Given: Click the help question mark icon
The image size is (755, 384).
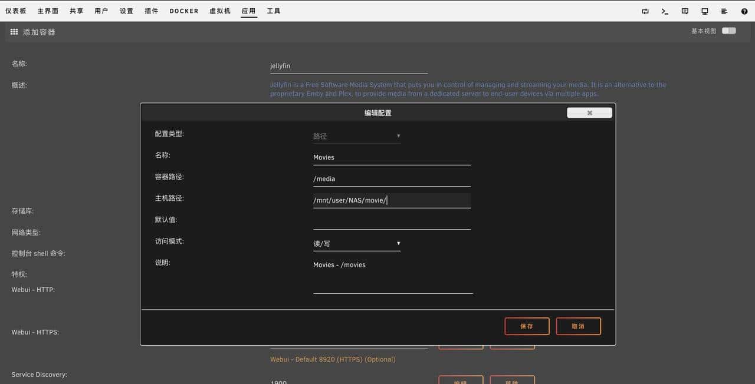Looking at the screenshot, I should tap(744, 11).
